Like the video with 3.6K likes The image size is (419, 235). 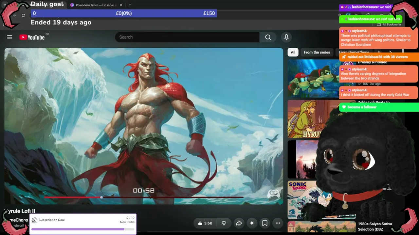coord(205,223)
